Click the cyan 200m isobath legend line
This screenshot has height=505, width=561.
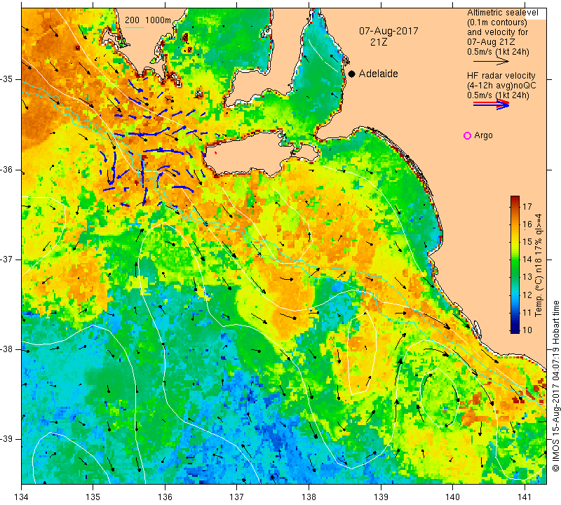[x=135, y=27]
